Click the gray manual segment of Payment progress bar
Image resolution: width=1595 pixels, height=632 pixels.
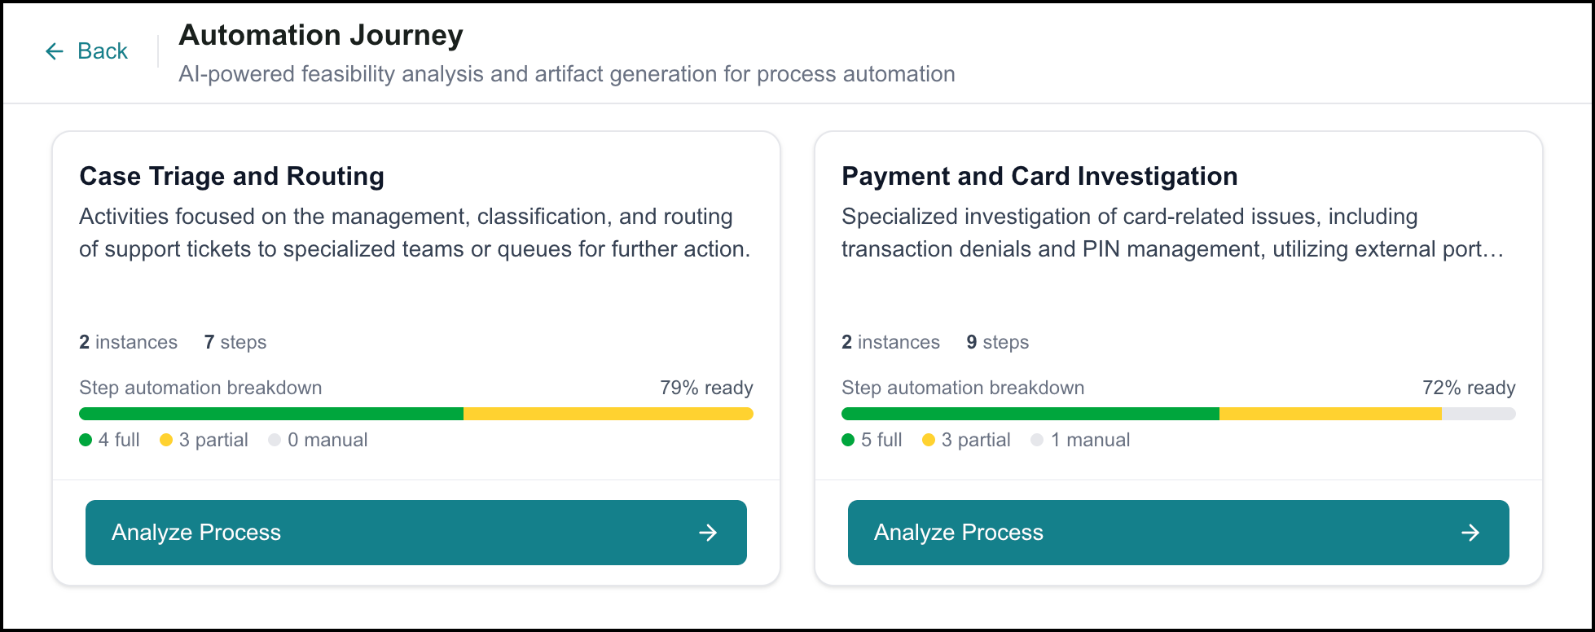pos(1479,414)
